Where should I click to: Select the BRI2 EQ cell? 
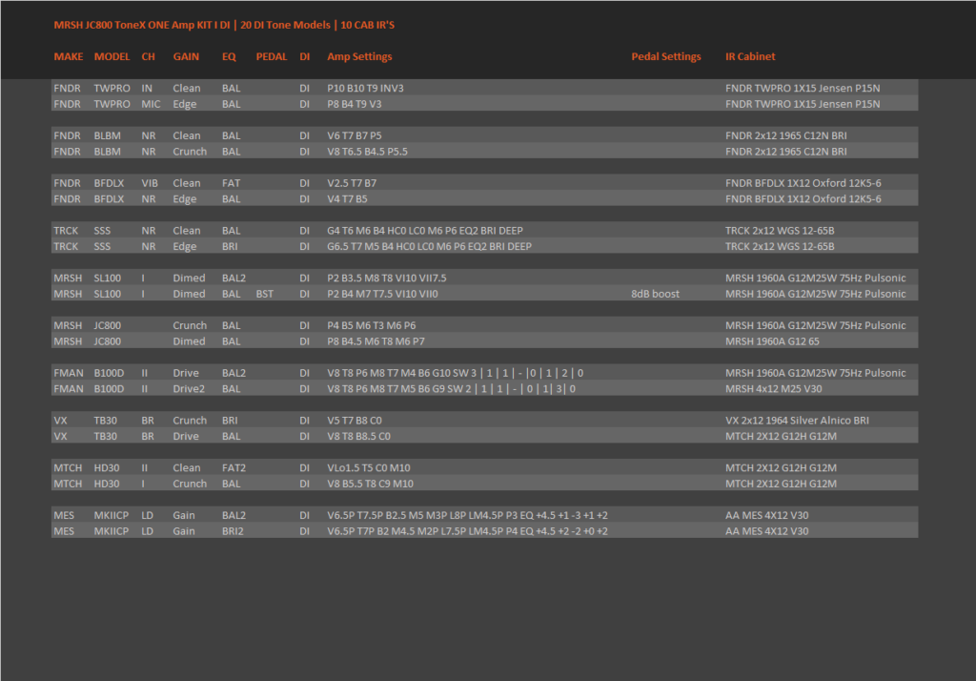click(x=233, y=531)
